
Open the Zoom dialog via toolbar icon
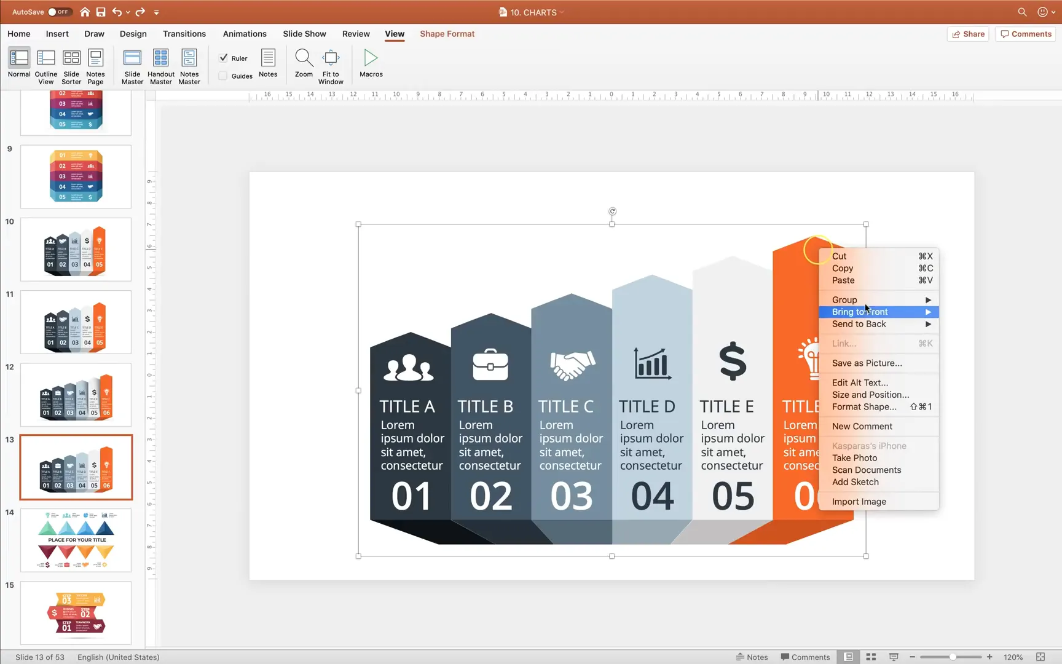pos(304,61)
